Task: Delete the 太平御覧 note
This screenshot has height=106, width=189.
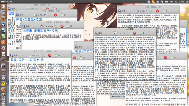Action: 134,33
